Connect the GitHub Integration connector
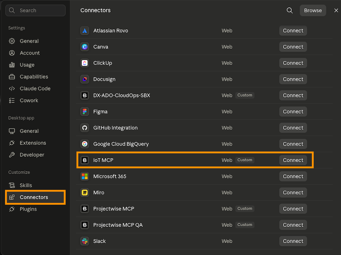341x255 pixels. click(293, 128)
